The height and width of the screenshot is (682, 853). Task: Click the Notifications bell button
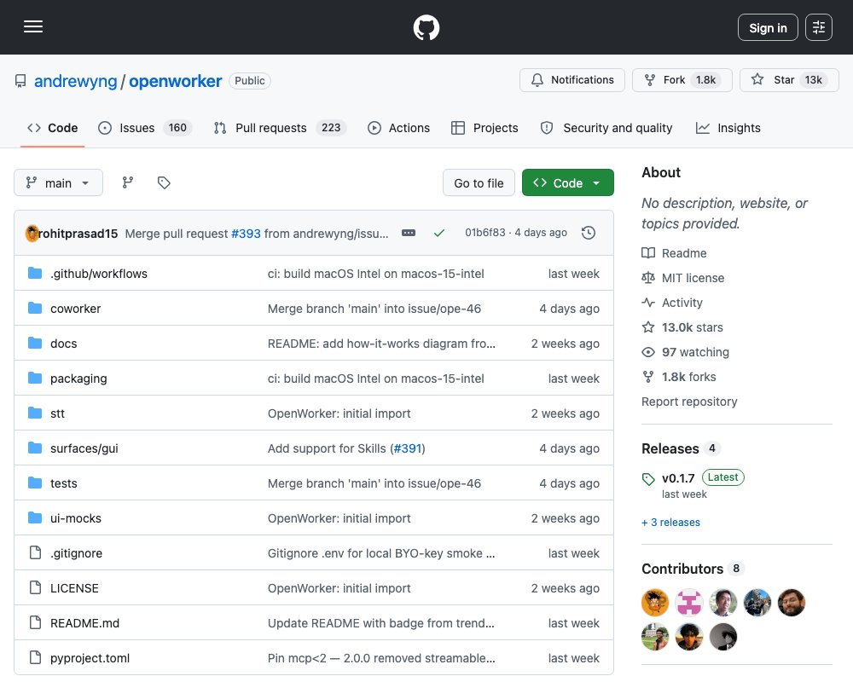[572, 80]
